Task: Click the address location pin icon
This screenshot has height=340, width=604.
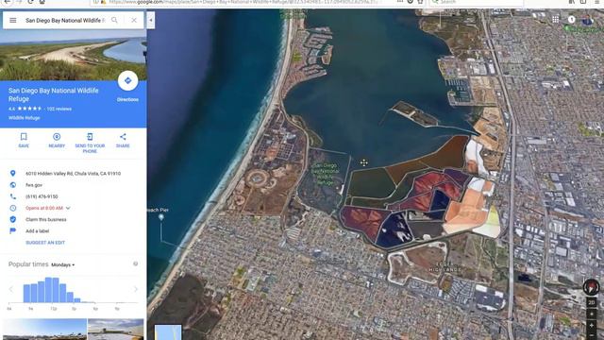Action: click(x=12, y=174)
